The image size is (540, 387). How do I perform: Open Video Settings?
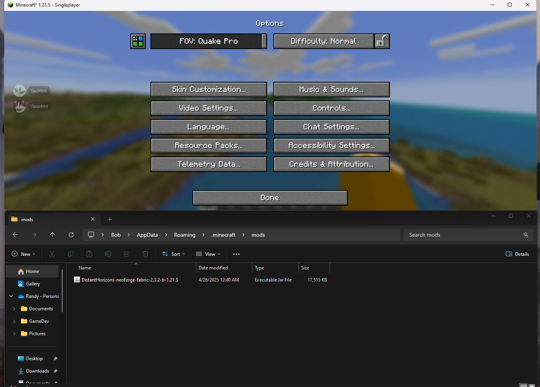(x=209, y=108)
